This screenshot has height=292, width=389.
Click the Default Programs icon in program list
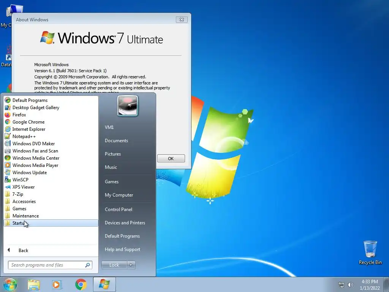8,100
